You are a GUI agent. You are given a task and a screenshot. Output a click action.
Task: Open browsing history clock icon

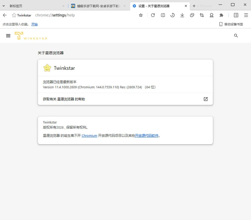(172, 15)
